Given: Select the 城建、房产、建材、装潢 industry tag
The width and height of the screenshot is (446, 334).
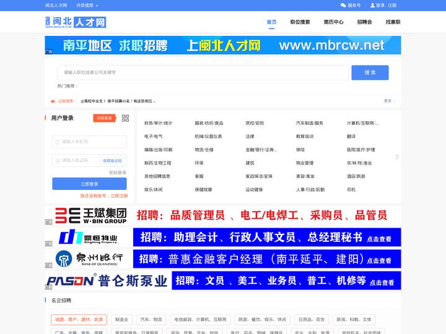Looking at the screenshot, I should click(x=79, y=320).
